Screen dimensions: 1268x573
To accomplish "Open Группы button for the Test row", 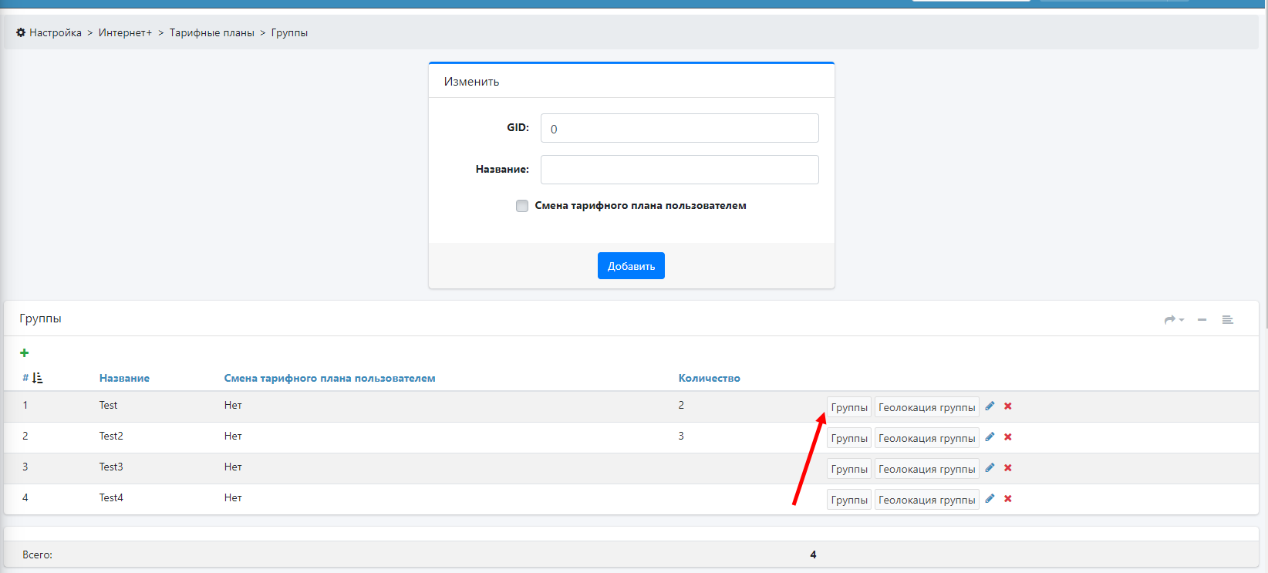I will coord(848,407).
